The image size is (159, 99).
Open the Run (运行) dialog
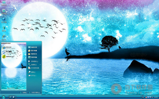point(32,75)
